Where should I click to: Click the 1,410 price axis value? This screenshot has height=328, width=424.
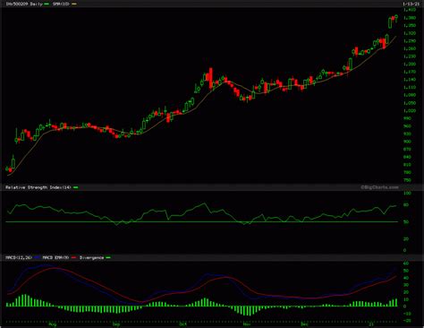point(410,10)
